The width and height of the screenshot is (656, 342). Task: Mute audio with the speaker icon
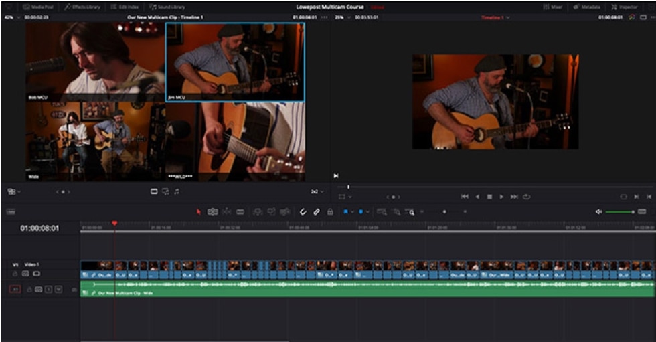click(x=598, y=212)
